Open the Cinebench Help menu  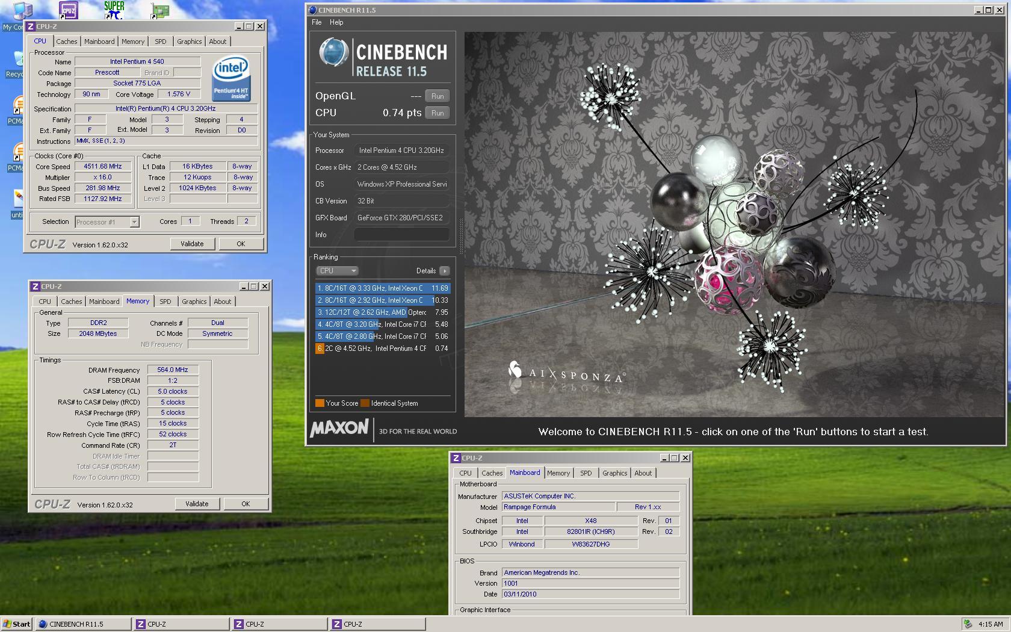tap(336, 22)
